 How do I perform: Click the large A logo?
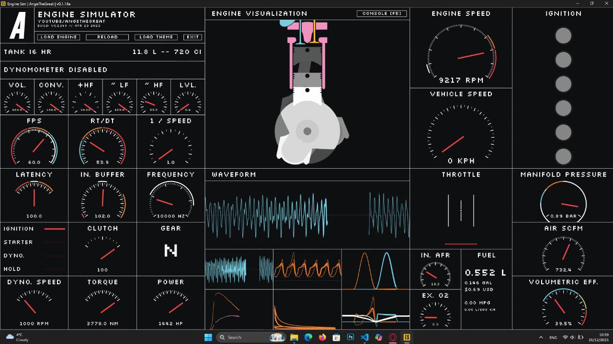coord(18,26)
